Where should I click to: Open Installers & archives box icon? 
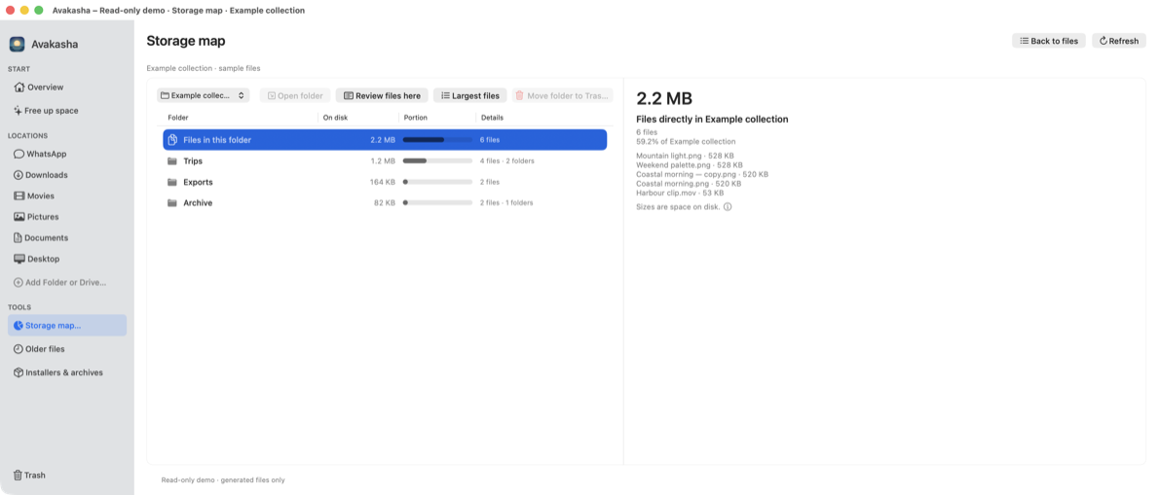[19, 372]
